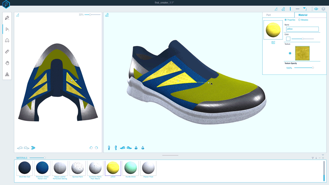Open the 3D gizmo transform tool

point(7,74)
